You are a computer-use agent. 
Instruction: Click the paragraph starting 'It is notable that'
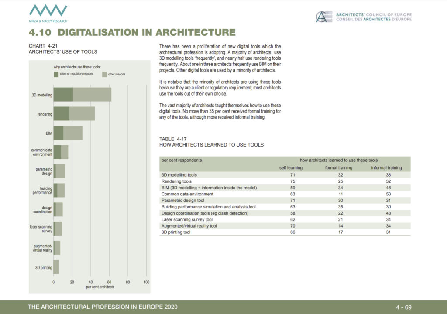pyautogui.click(x=220, y=88)
